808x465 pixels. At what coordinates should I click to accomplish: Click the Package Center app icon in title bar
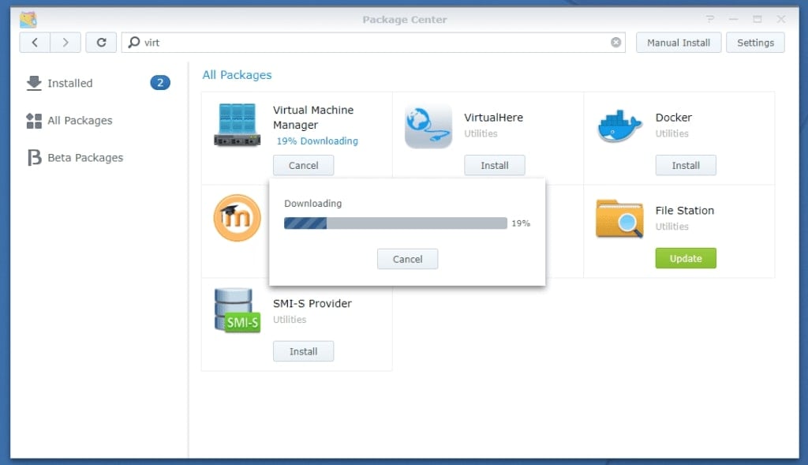coord(28,20)
